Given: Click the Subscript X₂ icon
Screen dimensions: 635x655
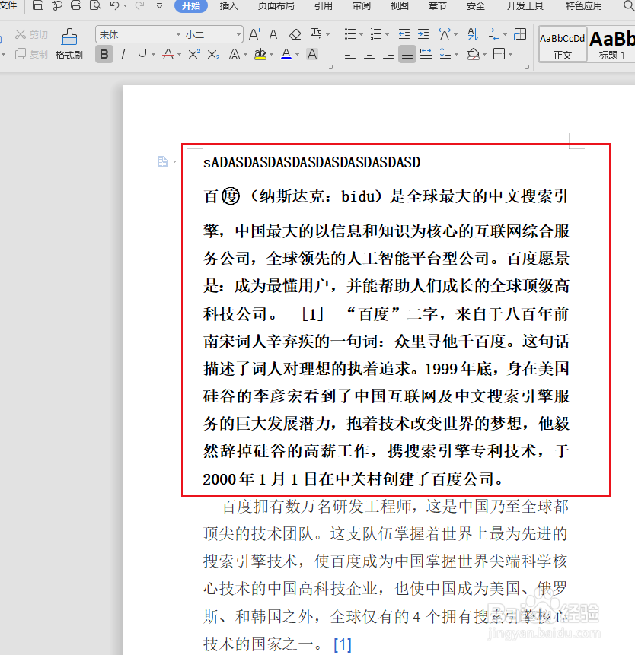Looking at the screenshot, I should click(x=213, y=54).
